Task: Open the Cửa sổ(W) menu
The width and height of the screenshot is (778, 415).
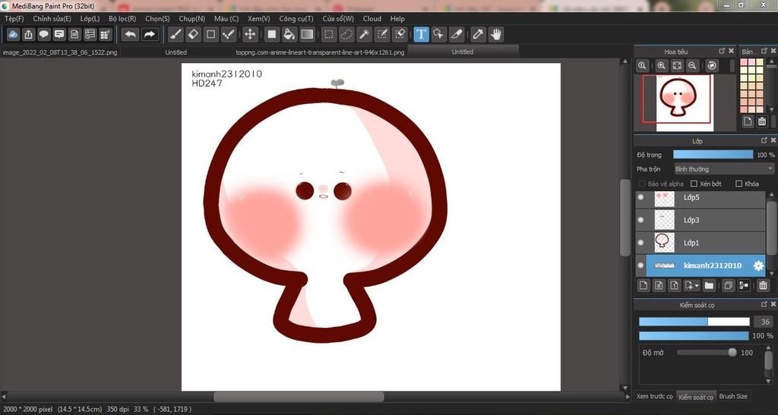Action: click(x=338, y=19)
